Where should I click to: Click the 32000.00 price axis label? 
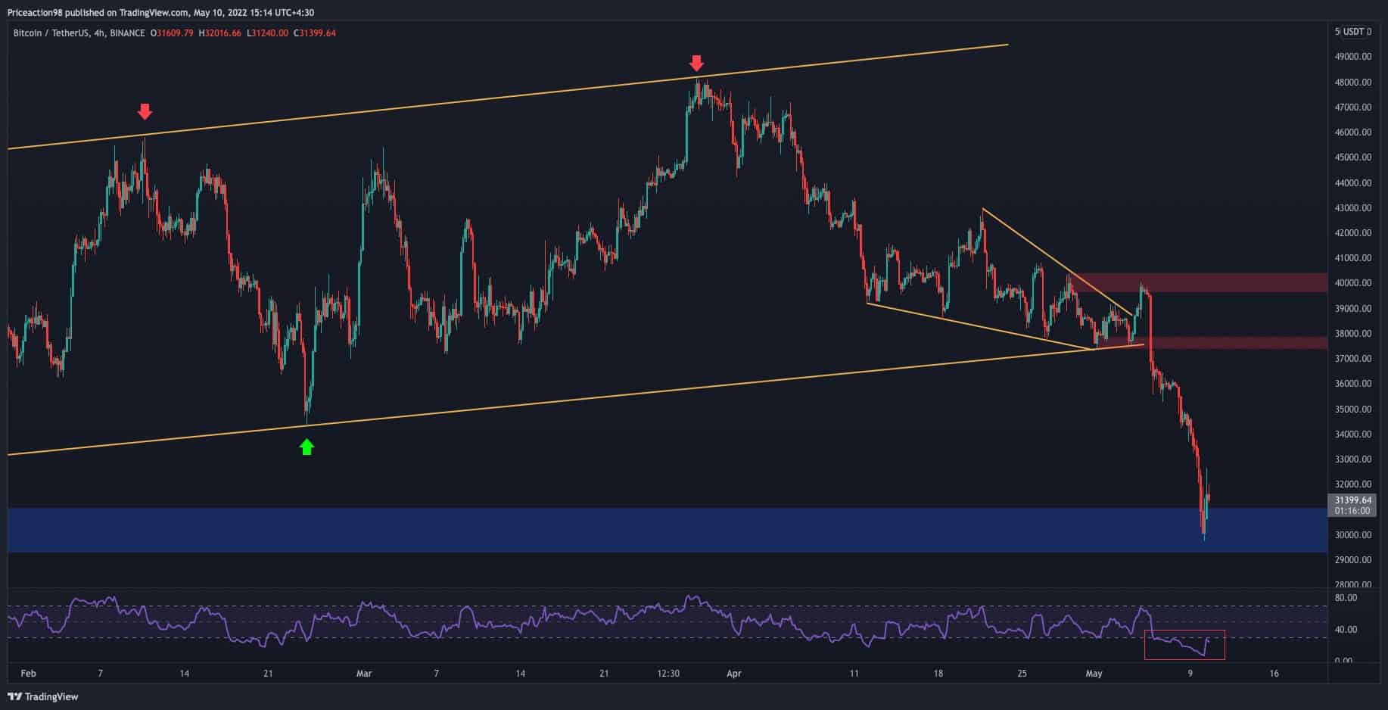(1353, 484)
